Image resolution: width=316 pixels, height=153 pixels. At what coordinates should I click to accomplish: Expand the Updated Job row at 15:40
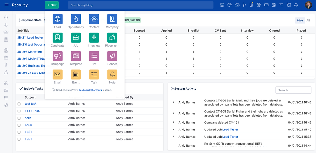tap(174, 129)
